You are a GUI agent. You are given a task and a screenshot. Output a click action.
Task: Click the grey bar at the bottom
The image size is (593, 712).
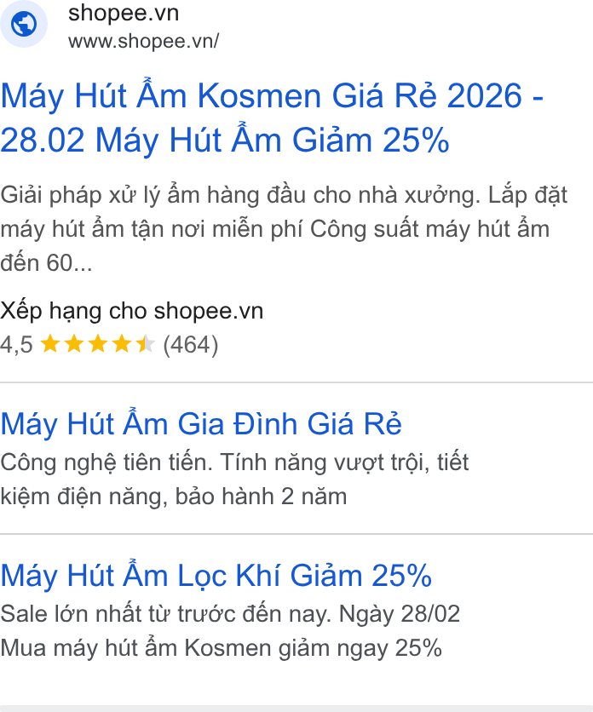pos(296,709)
